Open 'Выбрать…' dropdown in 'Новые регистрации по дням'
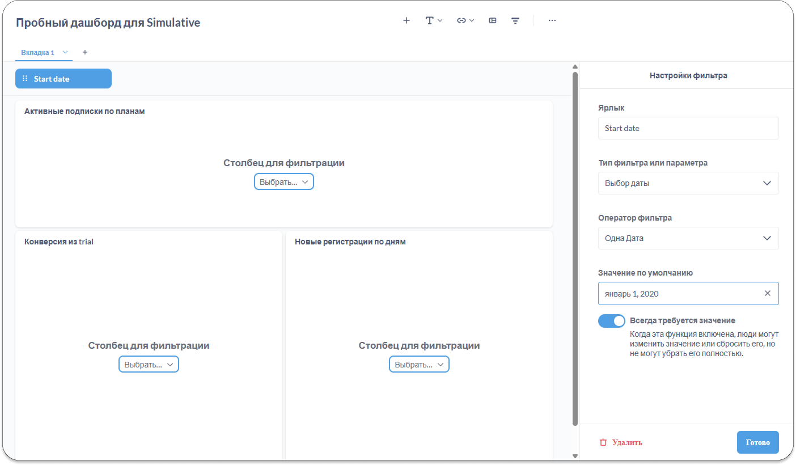 [419, 365]
